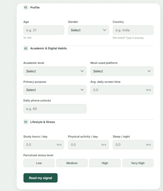Open the Gender dropdown

(x=88, y=30)
